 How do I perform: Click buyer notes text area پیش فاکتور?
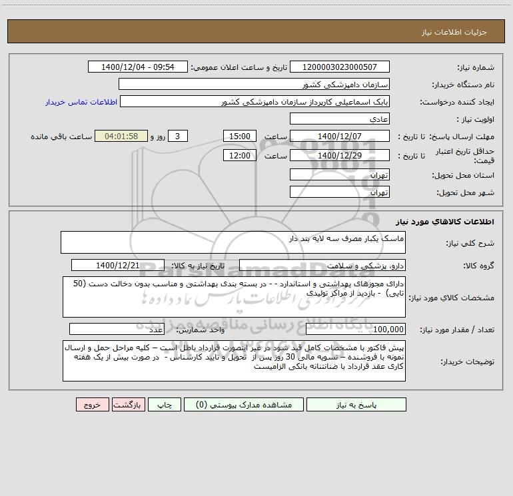click(x=234, y=361)
